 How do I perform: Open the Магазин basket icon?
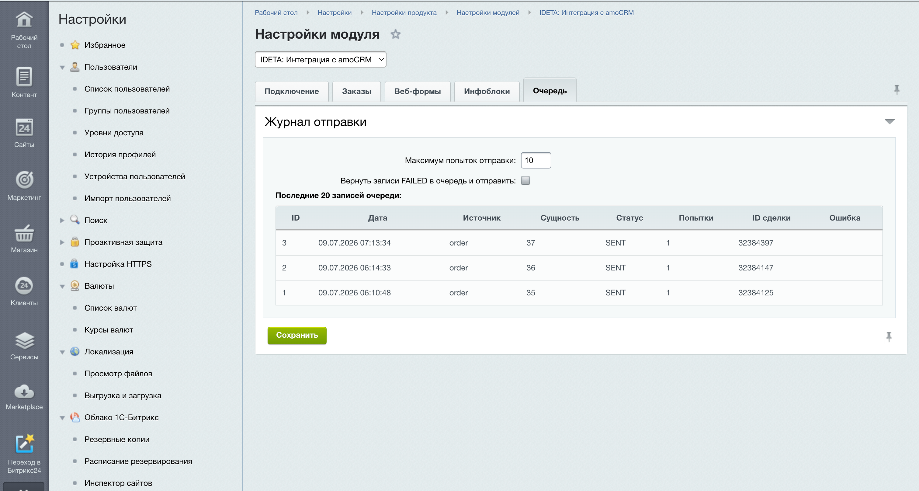tap(24, 233)
